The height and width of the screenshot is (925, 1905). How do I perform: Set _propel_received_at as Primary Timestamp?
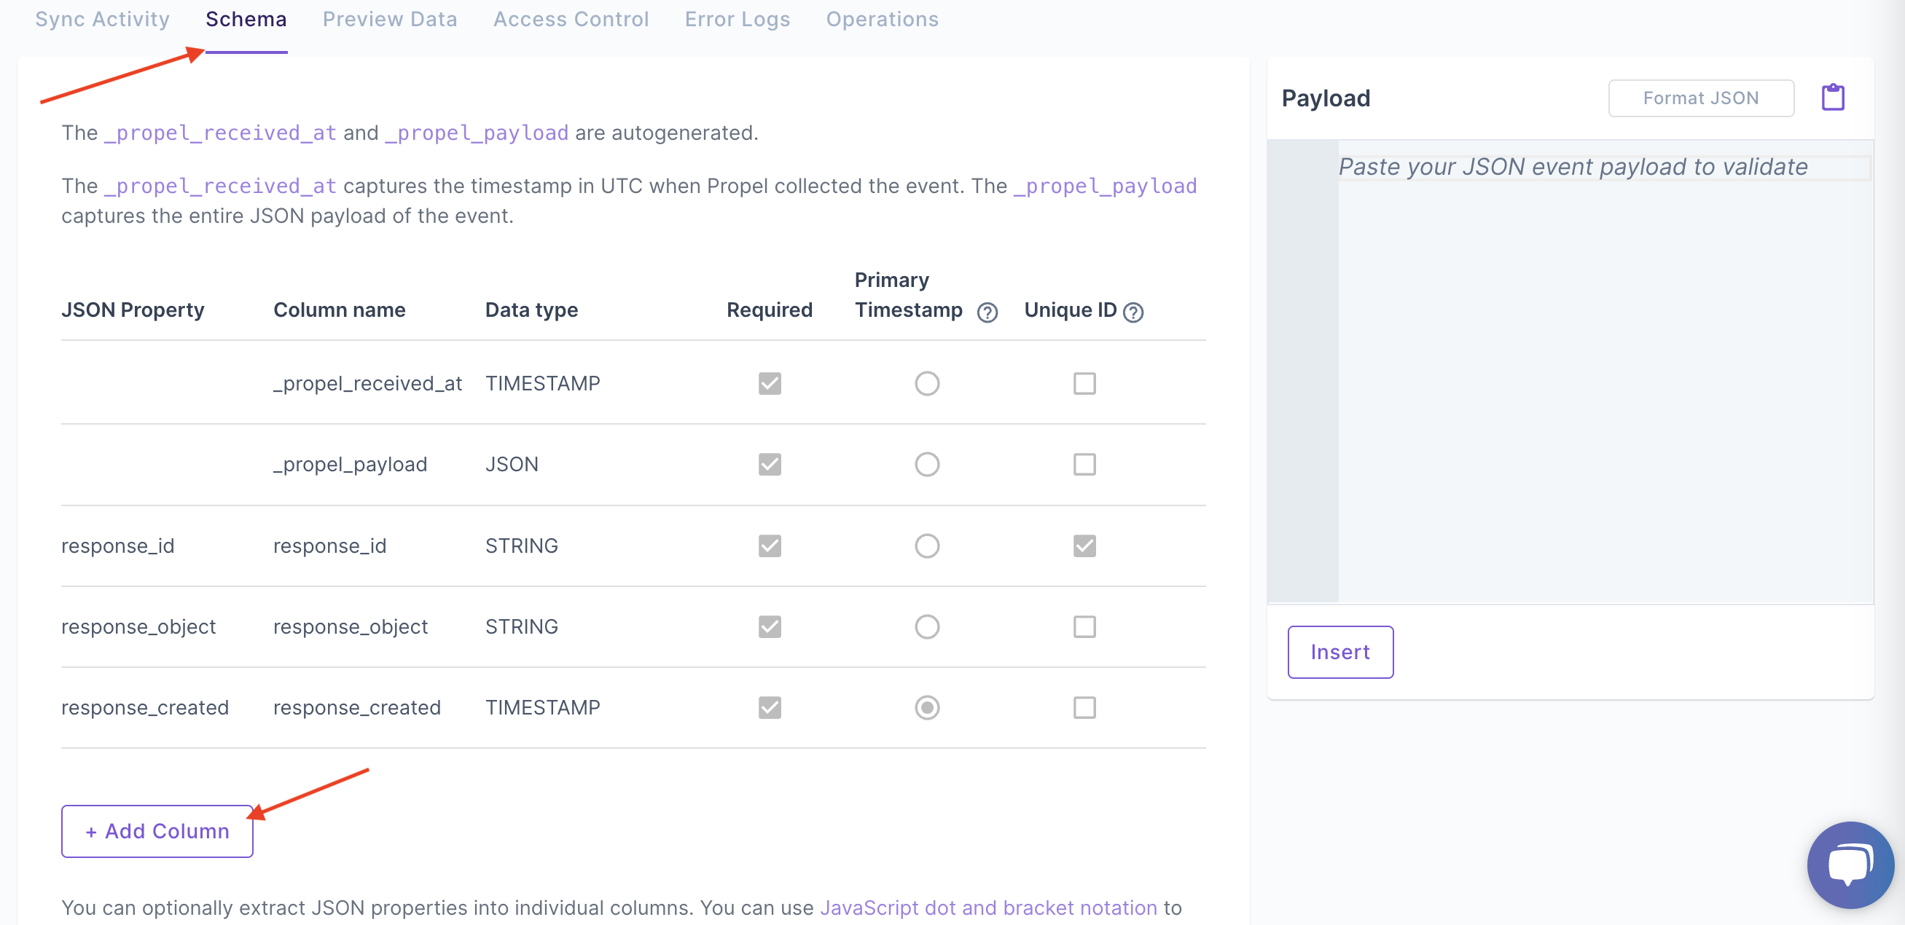[x=927, y=382]
